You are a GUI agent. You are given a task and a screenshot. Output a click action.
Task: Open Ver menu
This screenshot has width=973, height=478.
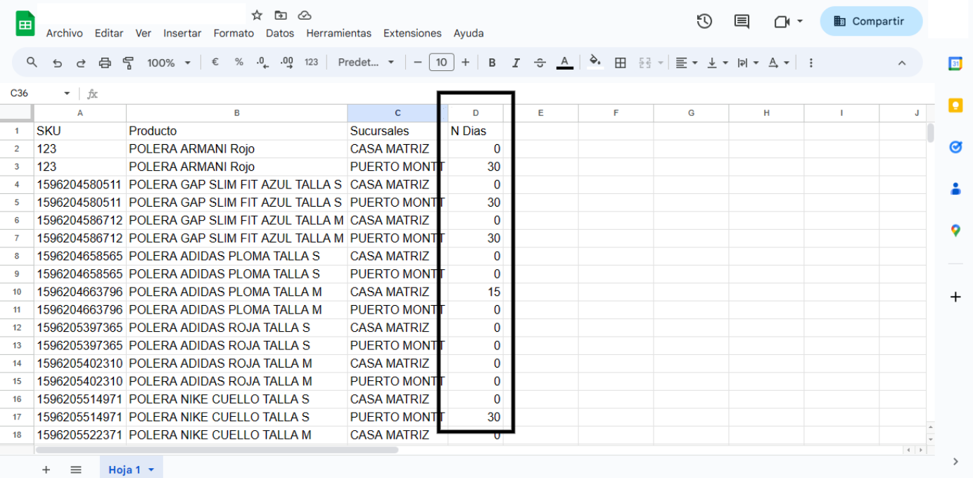(144, 33)
